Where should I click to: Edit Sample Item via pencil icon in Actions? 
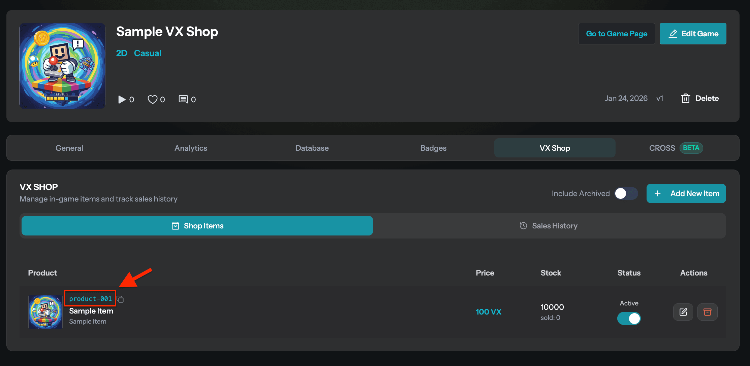683,312
